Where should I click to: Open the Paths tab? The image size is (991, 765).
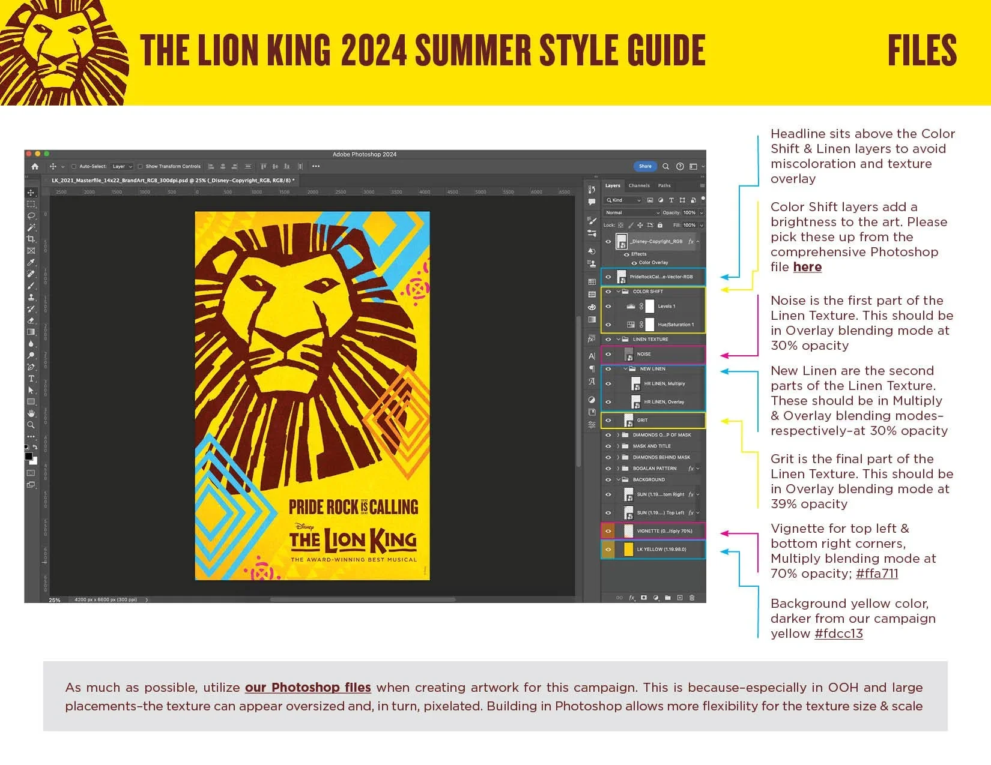pyautogui.click(x=664, y=185)
